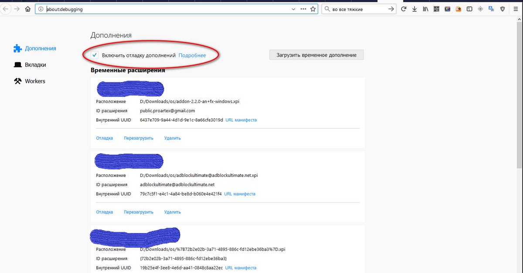Open the browser home page icon
The image size is (523, 273).
pyautogui.click(x=28, y=9)
